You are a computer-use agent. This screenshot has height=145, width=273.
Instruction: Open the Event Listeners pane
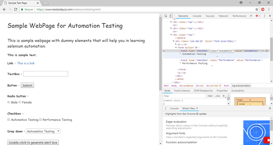point(182,91)
